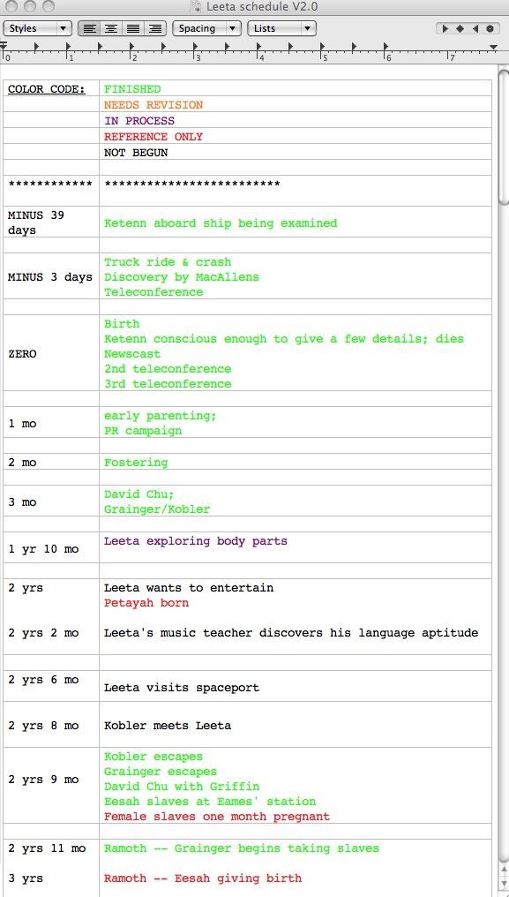The width and height of the screenshot is (509, 897).
Task: Apply justified text alignment
Action: pos(133,28)
